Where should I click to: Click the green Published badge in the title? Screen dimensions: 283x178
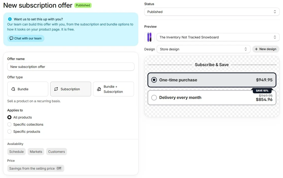point(83,5)
